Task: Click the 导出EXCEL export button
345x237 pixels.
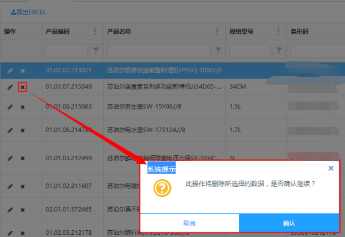Action: (28, 12)
